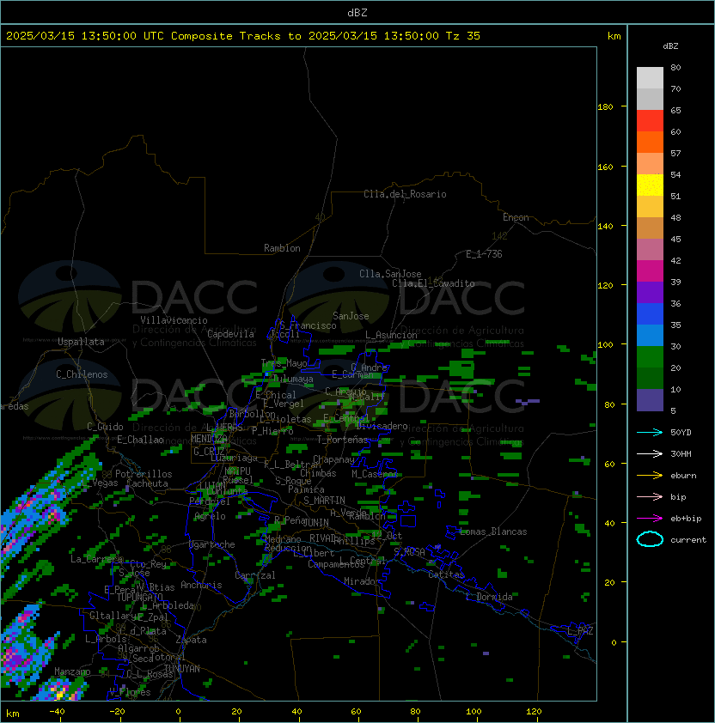Viewport: 715px width, 723px height.
Task: Click the 'Tz 35' threshold text in header
Action: coord(463,36)
